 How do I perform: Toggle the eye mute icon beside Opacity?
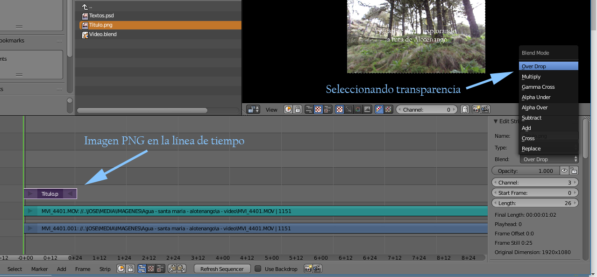click(x=564, y=171)
